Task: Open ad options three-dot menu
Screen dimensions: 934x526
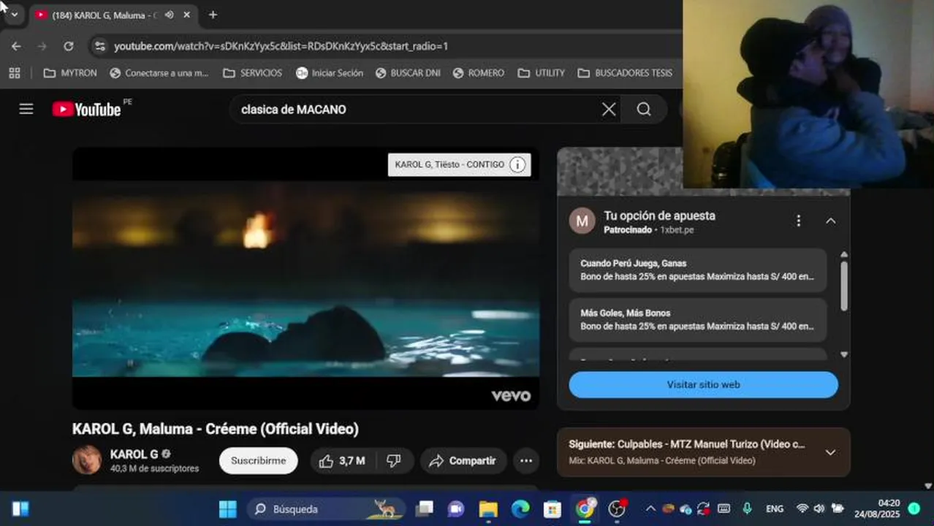Action: coord(799,221)
